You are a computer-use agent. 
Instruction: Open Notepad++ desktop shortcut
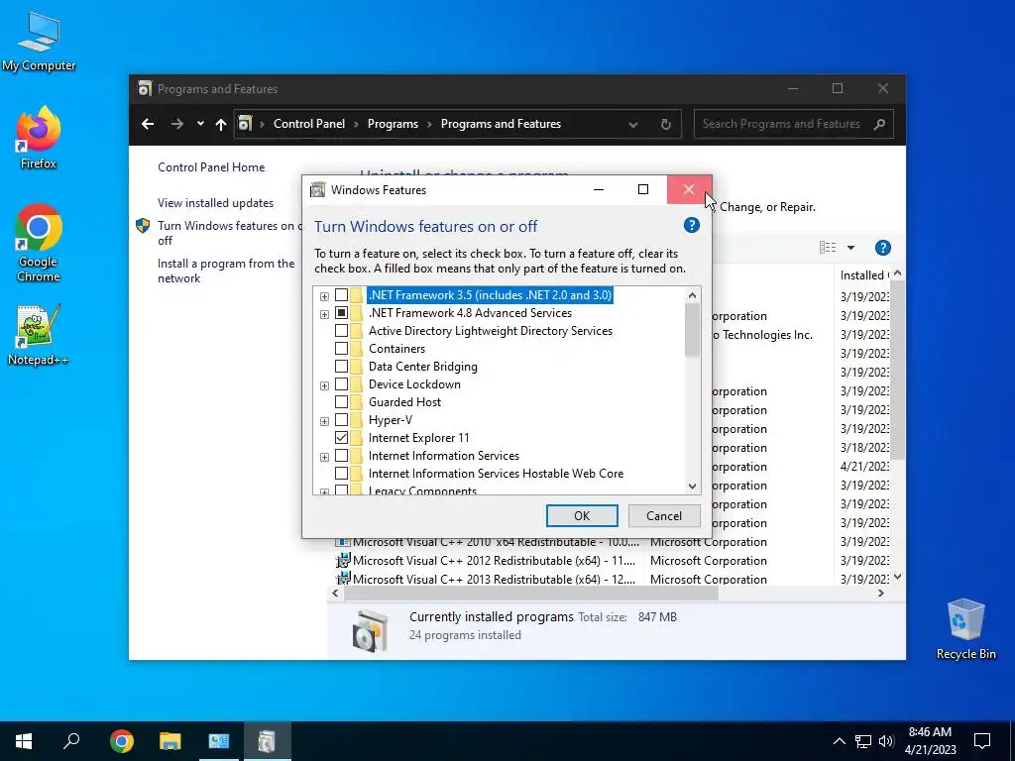(39, 335)
